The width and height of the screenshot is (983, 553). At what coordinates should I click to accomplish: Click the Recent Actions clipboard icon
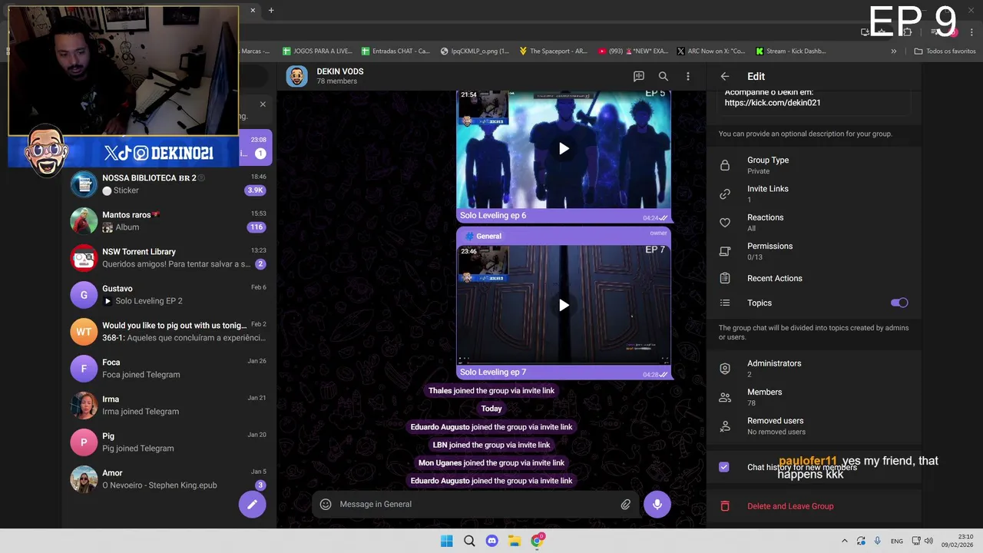(x=724, y=278)
